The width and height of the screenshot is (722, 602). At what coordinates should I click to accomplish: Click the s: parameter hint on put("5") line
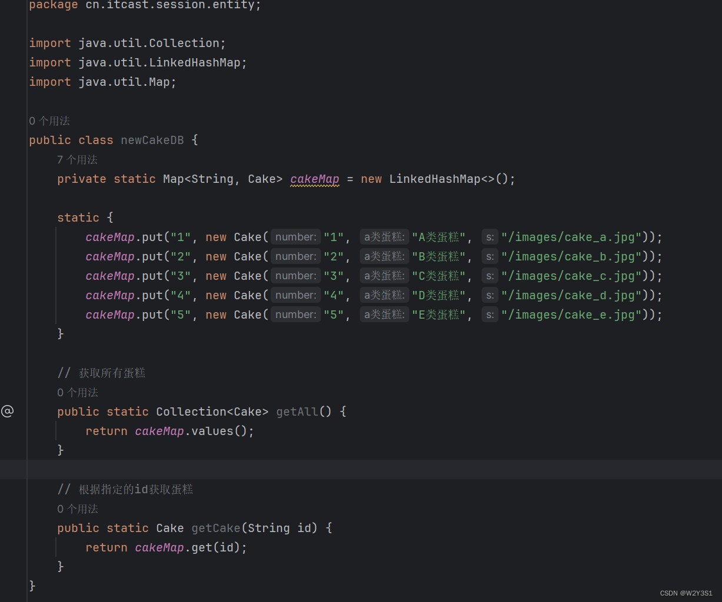click(490, 315)
